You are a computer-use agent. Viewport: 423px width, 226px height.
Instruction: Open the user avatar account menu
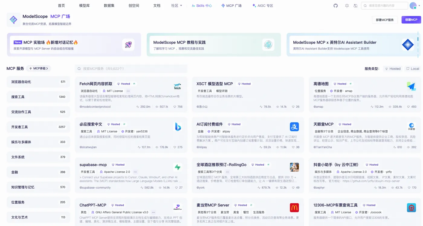tap(413, 6)
